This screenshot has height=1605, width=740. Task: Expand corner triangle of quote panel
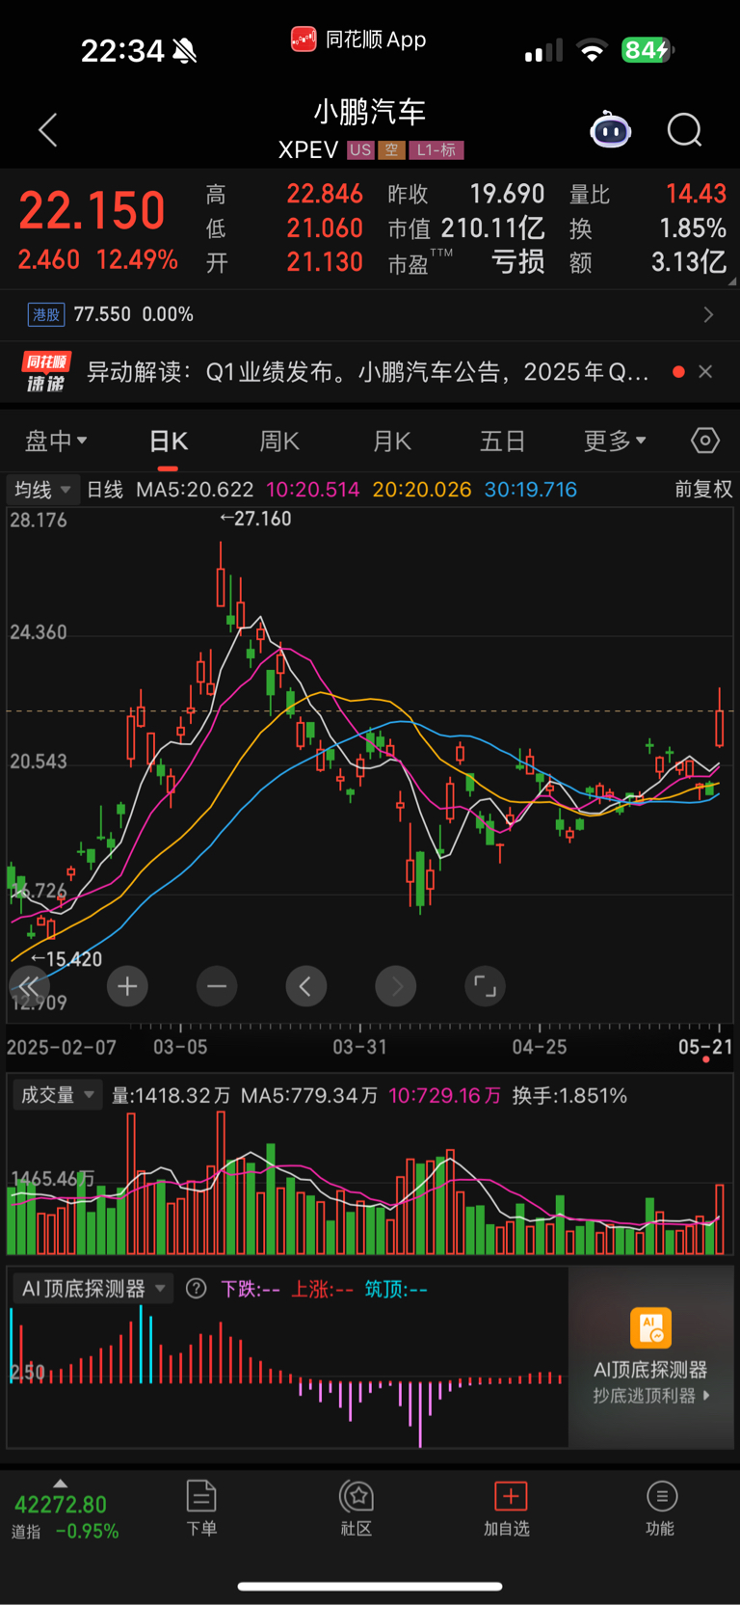click(732, 281)
